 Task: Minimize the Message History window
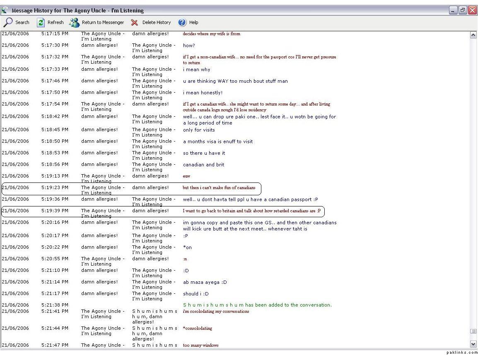(x=453, y=10)
